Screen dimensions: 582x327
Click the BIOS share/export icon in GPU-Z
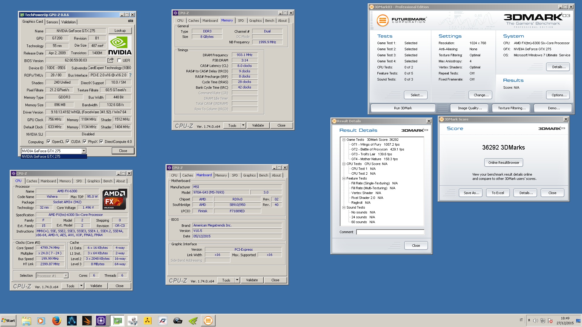click(x=111, y=60)
